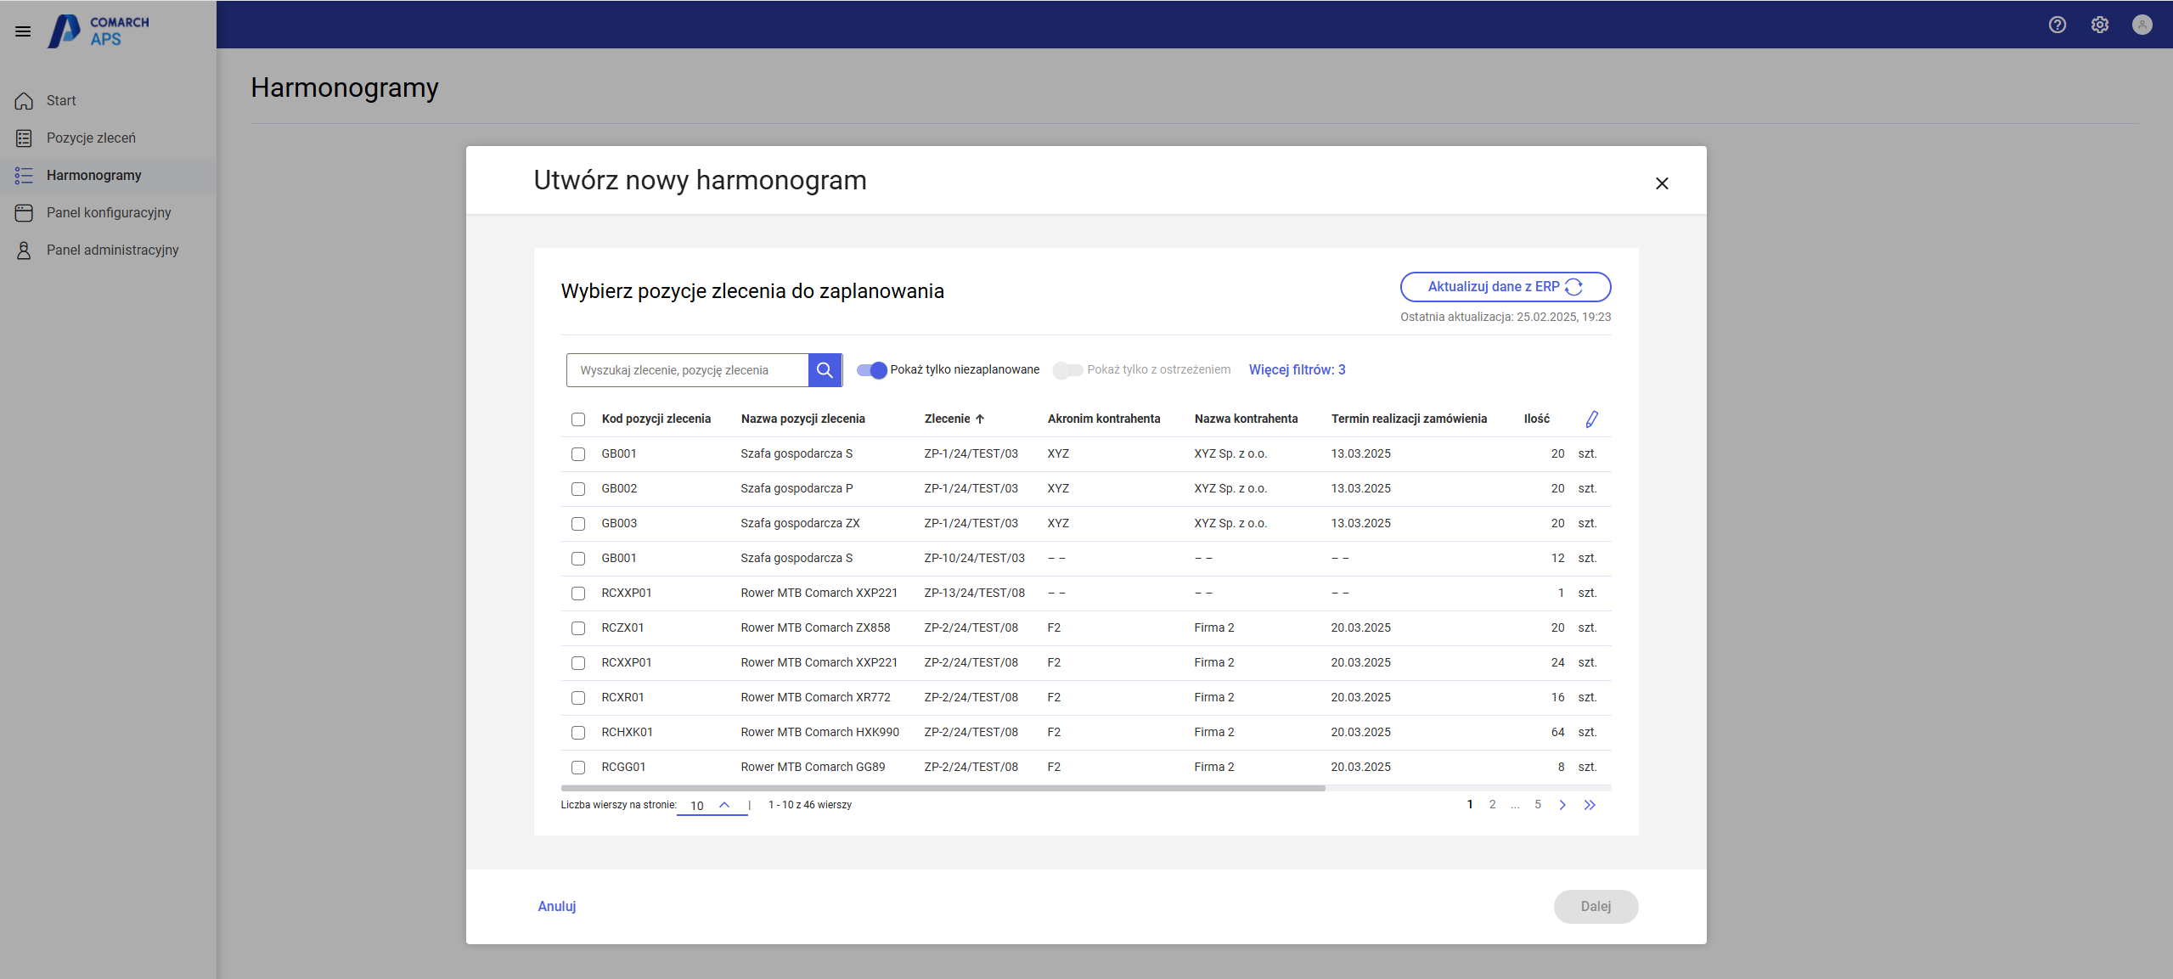Check the RCGG01 row checkbox

tap(578, 768)
